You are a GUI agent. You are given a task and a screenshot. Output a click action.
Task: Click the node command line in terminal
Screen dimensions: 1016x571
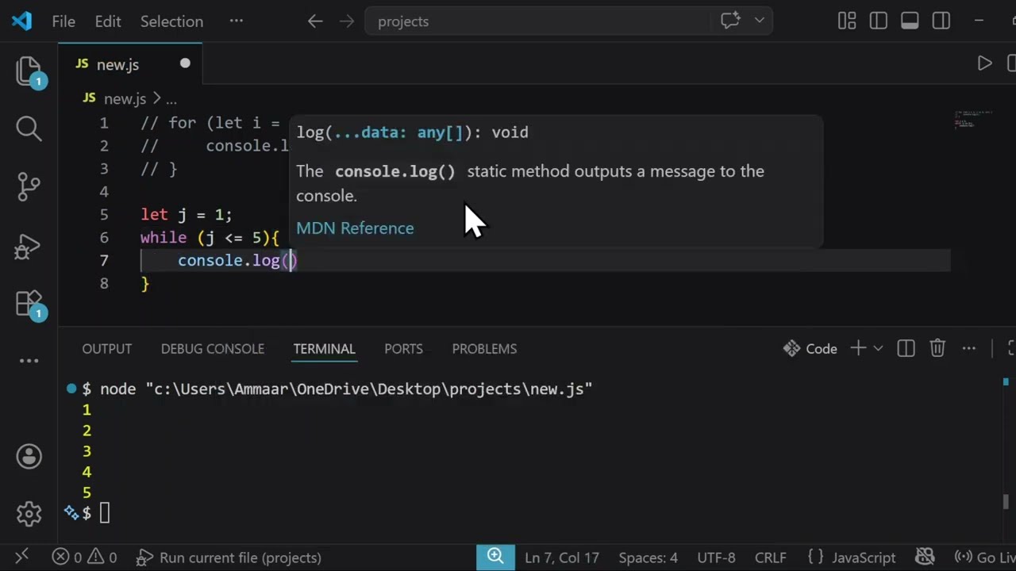click(x=346, y=389)
